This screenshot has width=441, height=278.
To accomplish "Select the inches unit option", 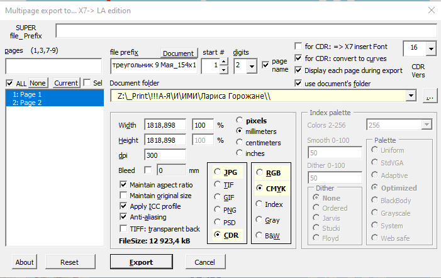I will 239,153.
